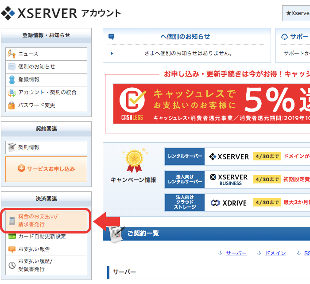Jump to ドメイン section link
The image size is (310, 284).
pyautogui.click(x=275, y=253)
